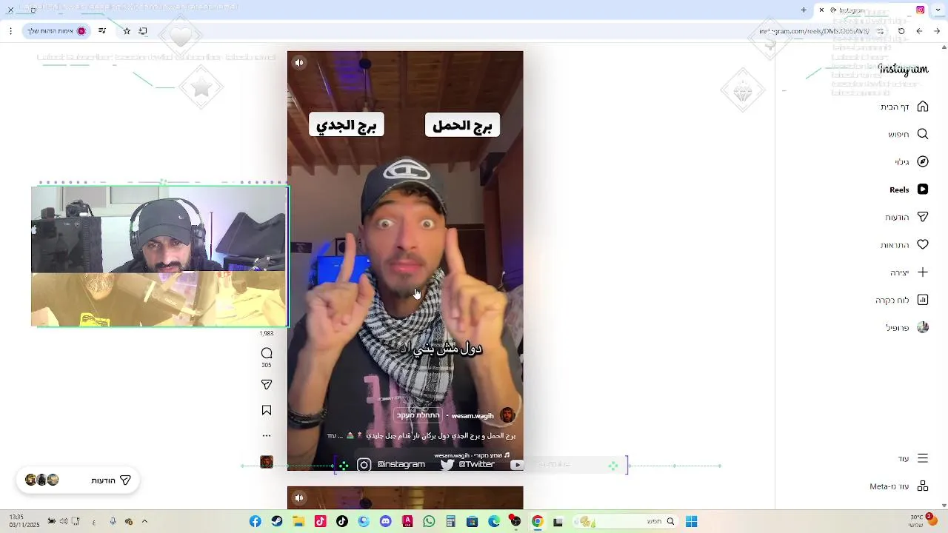Click the page vertical scrollbar down arrow
This screenshot has width=948, height=533.
coord(944,506)
